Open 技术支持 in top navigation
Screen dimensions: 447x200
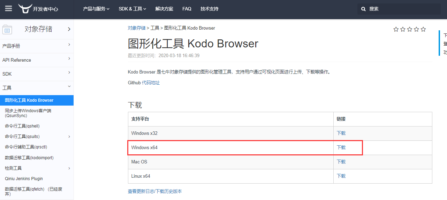pos(210,9)
